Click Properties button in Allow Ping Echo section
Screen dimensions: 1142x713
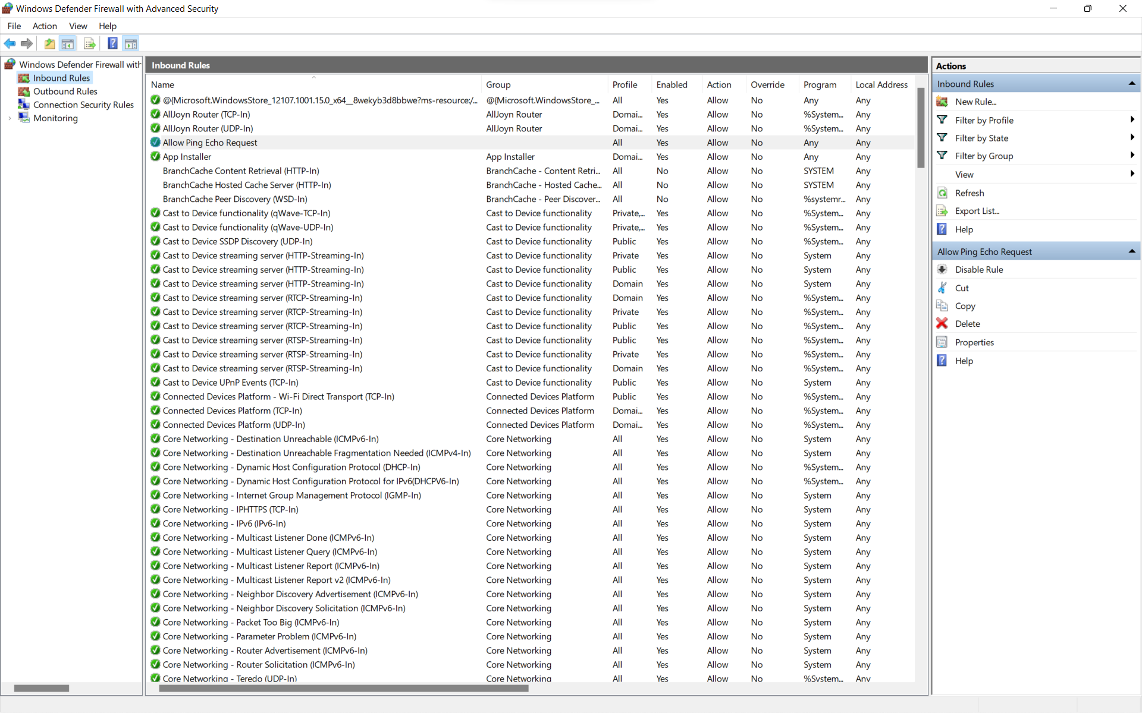974,342
